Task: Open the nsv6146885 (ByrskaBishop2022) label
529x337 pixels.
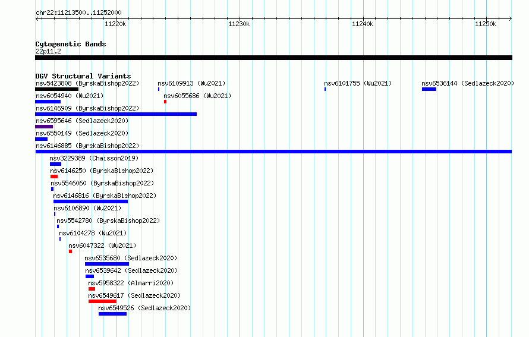Action: [x=87, y=146]
